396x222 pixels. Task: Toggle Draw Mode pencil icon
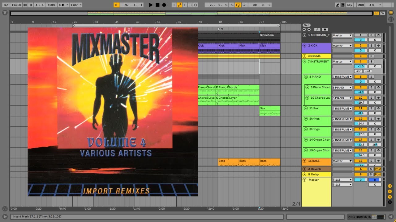[x=338, y=5]
